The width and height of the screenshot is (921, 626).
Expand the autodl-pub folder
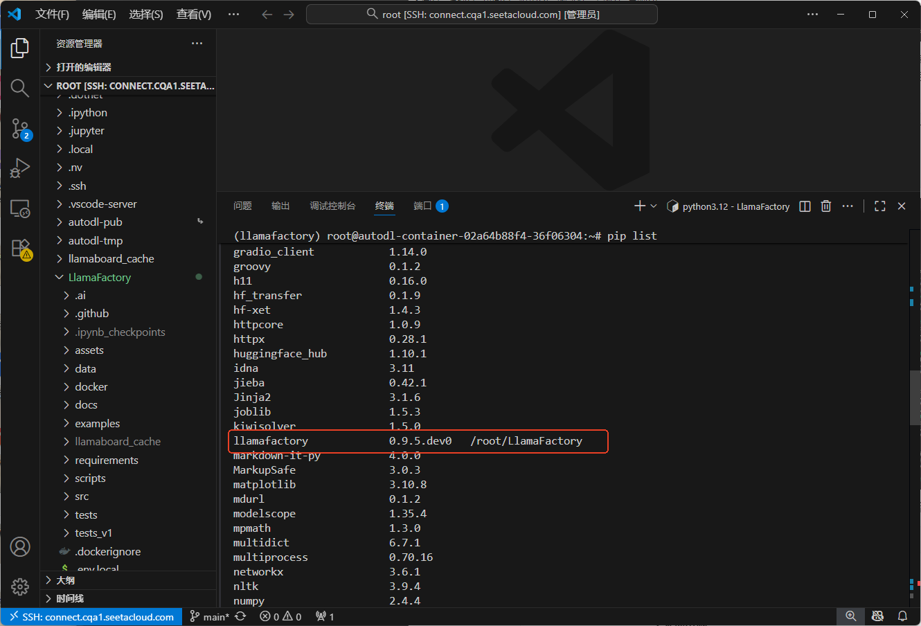(x=128, y=222)
